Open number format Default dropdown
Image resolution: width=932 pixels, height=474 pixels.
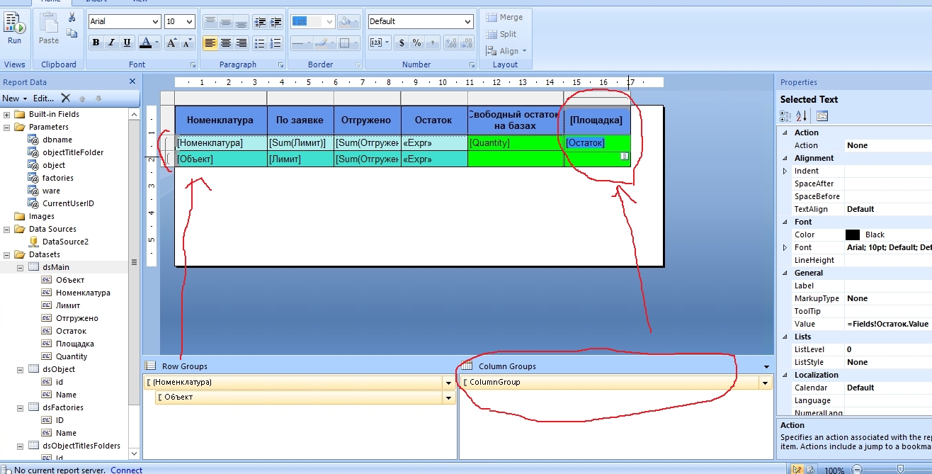(467, 22)
